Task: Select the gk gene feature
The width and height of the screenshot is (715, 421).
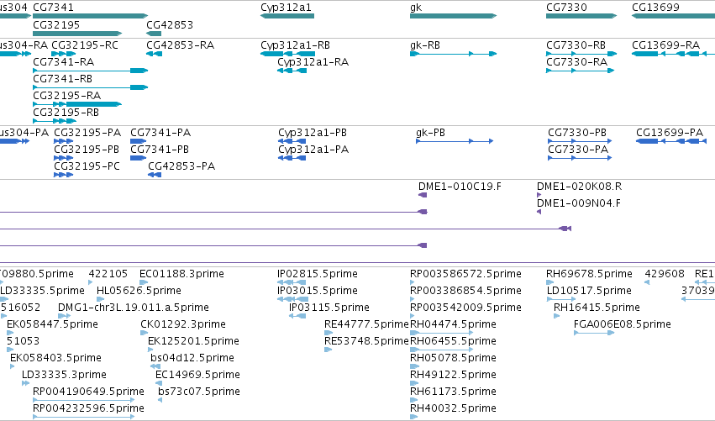Action: [x=453, y=16]
